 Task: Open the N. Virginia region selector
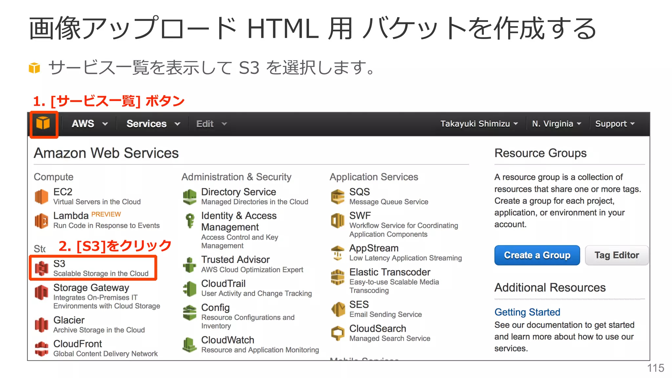click(x=556, y=124)
